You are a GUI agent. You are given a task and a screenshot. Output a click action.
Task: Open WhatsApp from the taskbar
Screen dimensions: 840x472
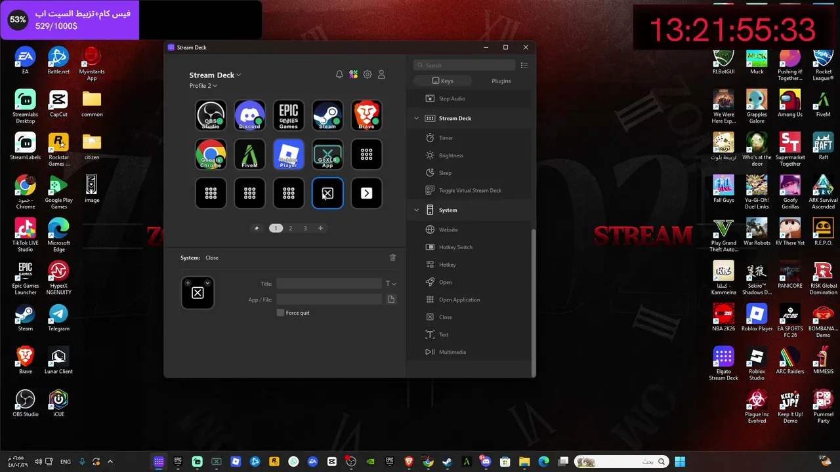[x=293, y=462]
